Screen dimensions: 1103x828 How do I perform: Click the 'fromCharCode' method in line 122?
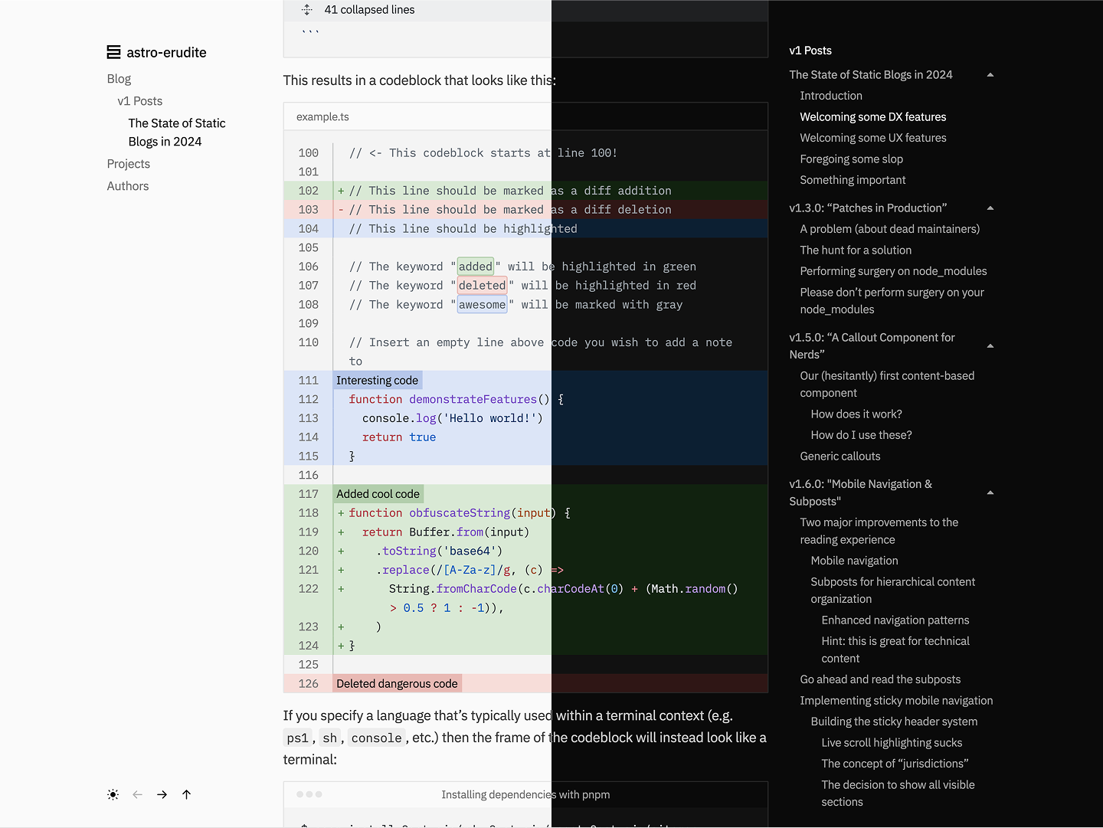[x=476, y=589]
